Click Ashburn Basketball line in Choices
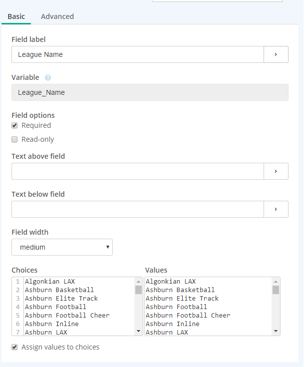Viewport: 307px width, 367px height. coord(59,290)
